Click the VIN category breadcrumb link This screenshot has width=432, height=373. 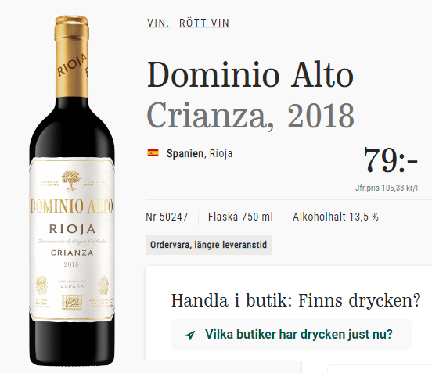157,23
